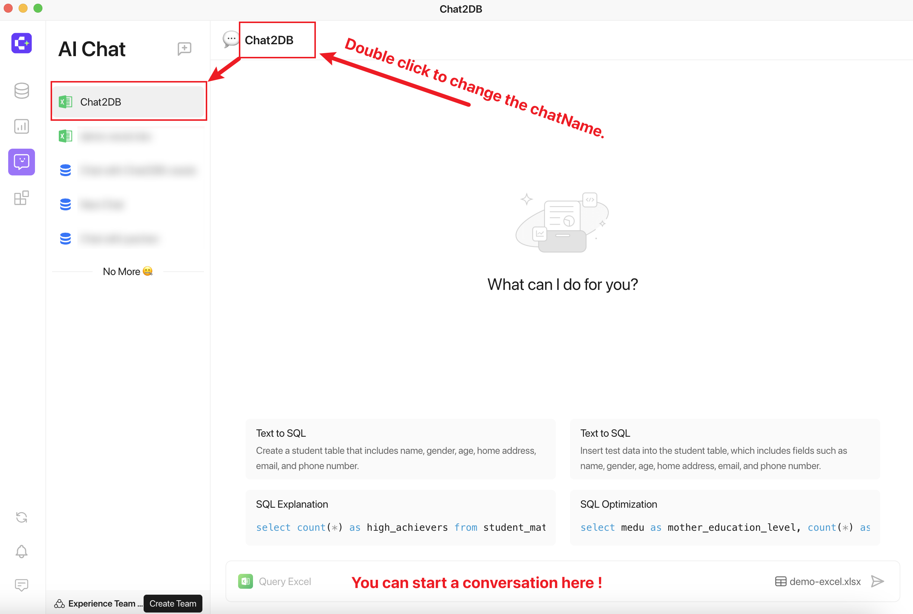Open the Experience Team selector
This screenshot has width=913, height=614.
coord(98,603)
